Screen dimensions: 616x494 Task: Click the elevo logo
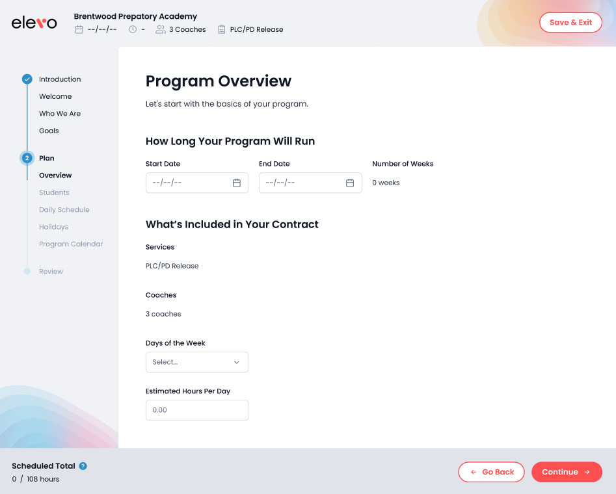(33, 22)
